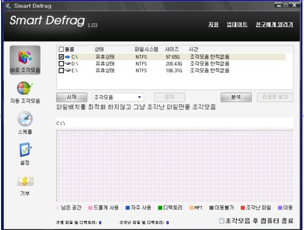Select the 200.43G size cell
The image size is (304, 230).
tap(174, 64)
